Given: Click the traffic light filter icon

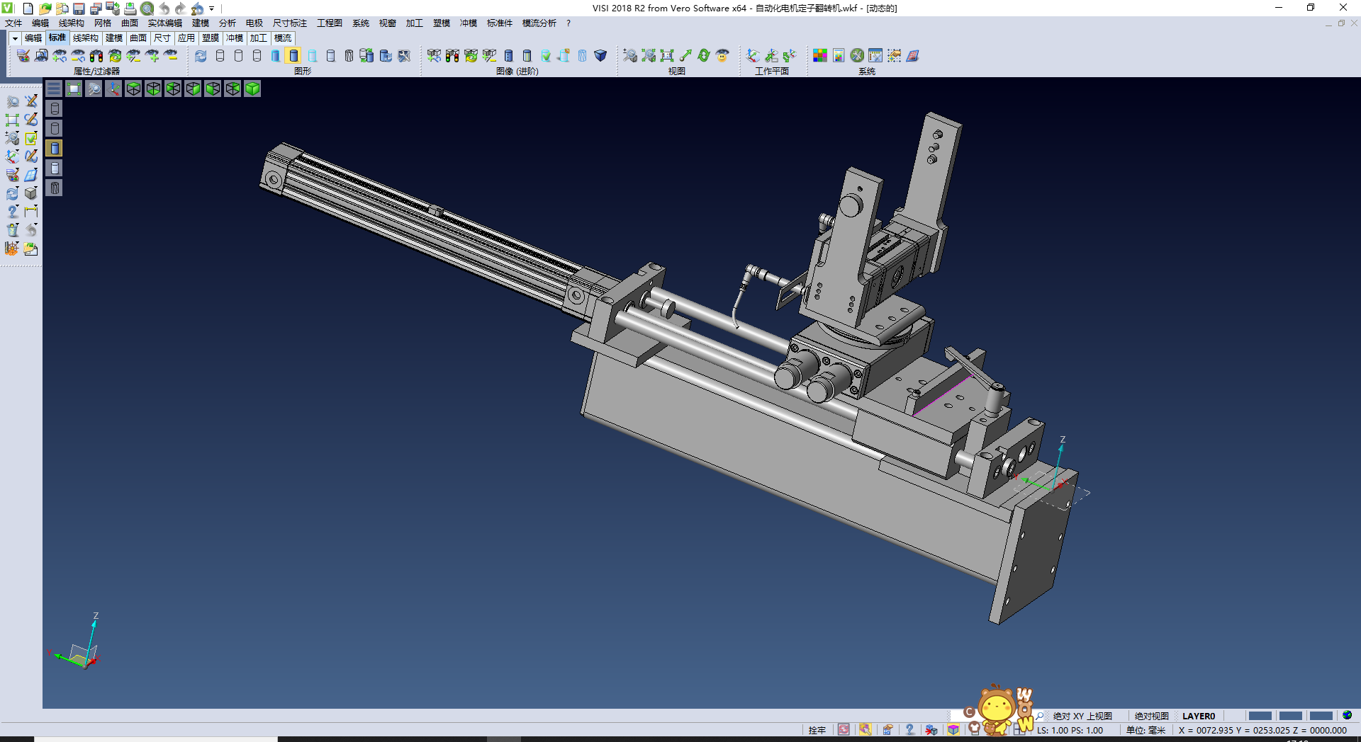Looking at the screenshot, I should pyautogui.click(x=96, y=55).
